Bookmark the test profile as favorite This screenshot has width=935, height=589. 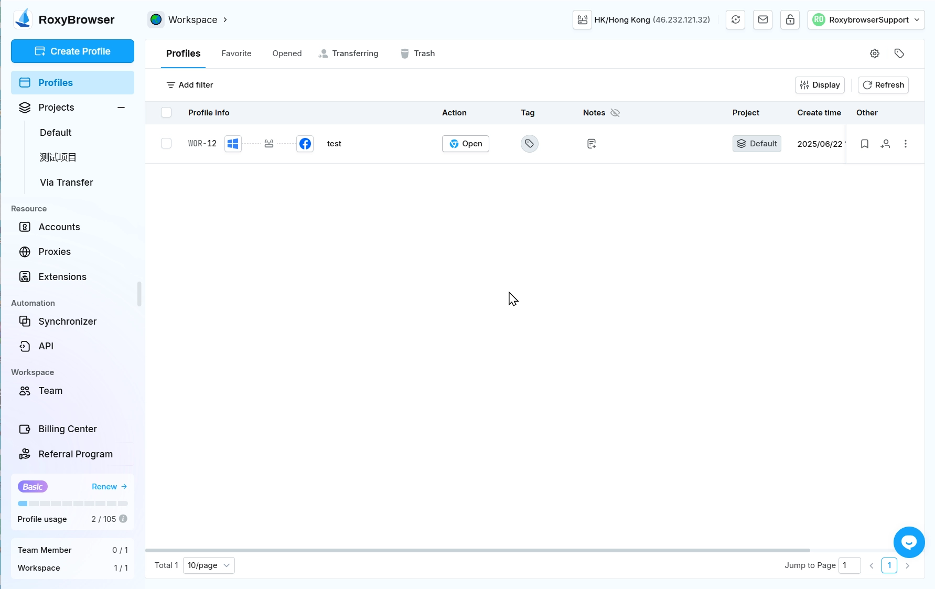coord(865,144)
